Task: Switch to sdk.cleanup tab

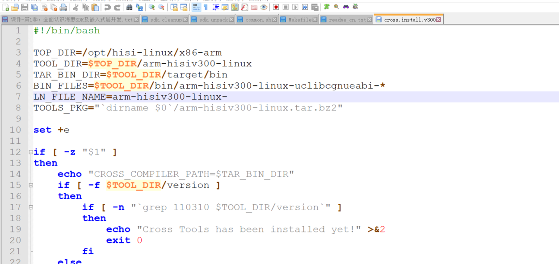Action: click(165, 20)
